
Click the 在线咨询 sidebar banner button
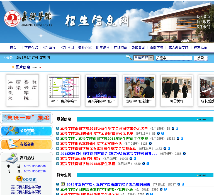[x=26, y=144]
